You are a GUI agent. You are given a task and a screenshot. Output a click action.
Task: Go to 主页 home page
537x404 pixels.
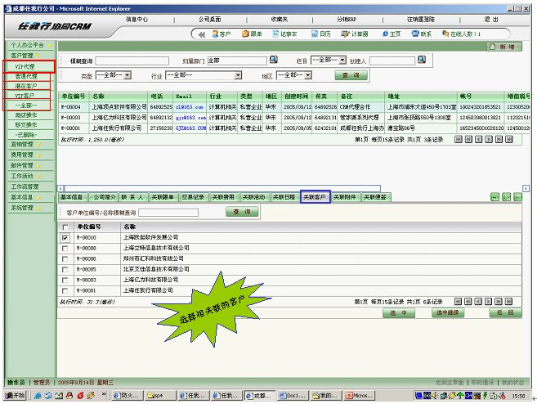click(391, 34)
